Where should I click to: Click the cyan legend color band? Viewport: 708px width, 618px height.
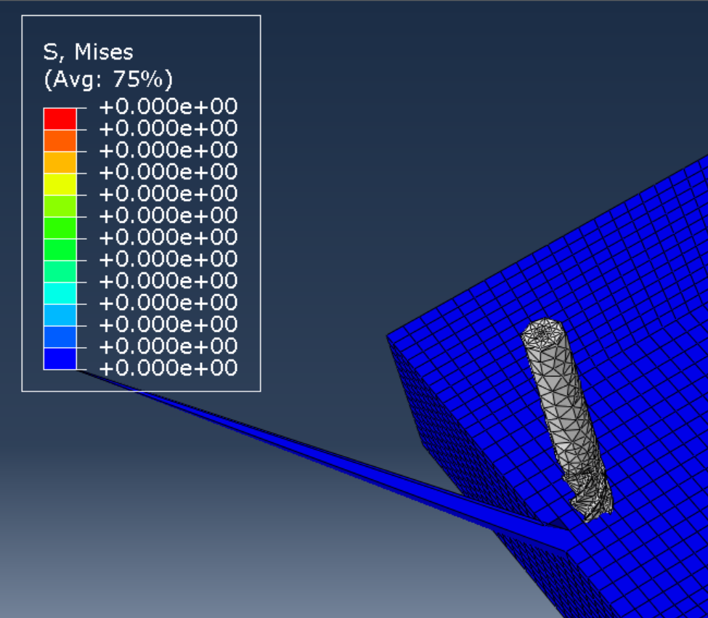[60, 293]
